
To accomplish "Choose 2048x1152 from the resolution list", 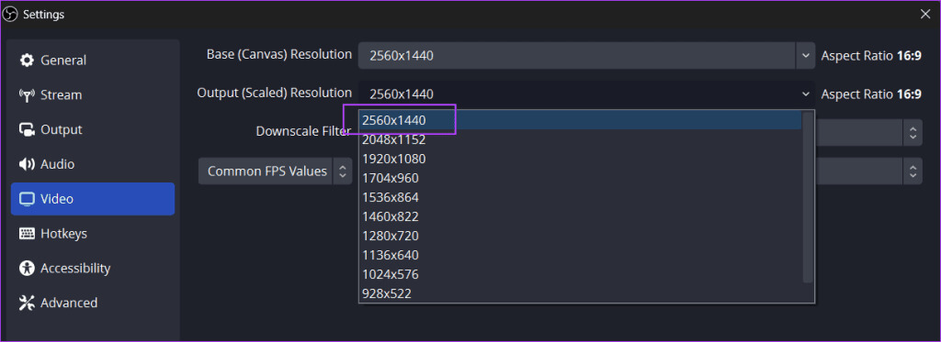I will click(x=581, y=139).
